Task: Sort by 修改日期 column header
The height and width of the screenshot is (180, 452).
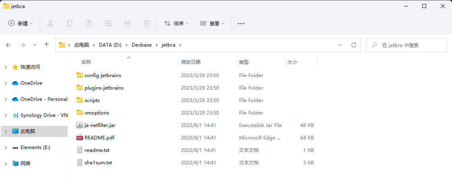Action: [x=191, y=62]
